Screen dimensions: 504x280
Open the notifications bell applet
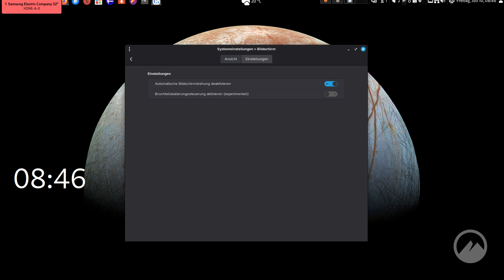point(394,1)
